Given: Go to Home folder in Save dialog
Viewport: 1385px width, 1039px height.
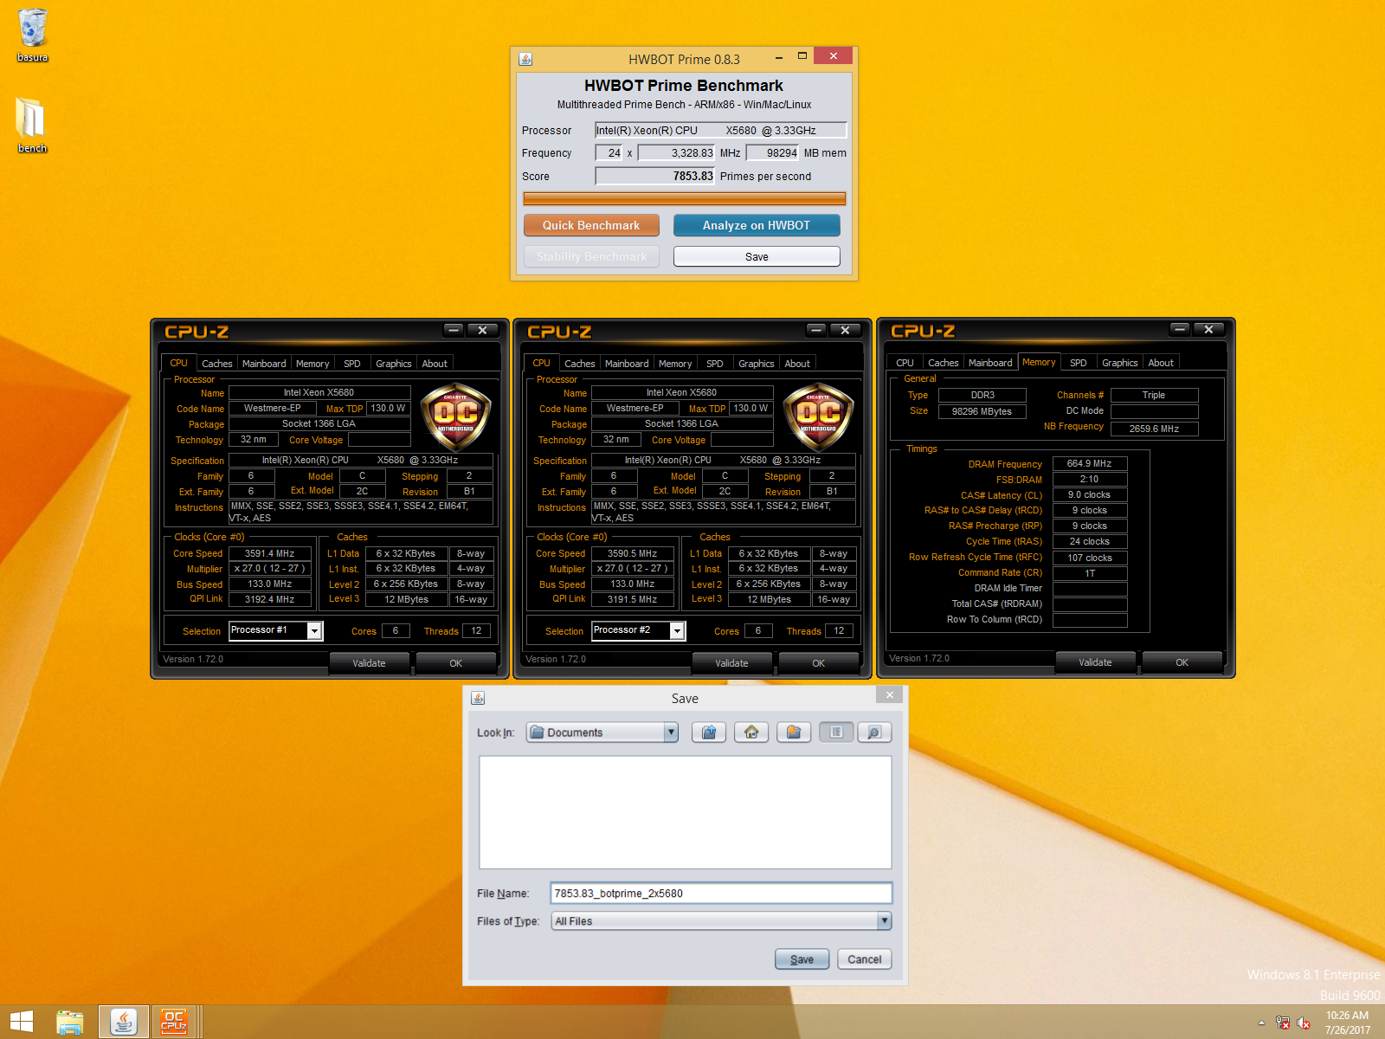Looking at the screenshot, I should pyautogui.click(x=751, y=732).
